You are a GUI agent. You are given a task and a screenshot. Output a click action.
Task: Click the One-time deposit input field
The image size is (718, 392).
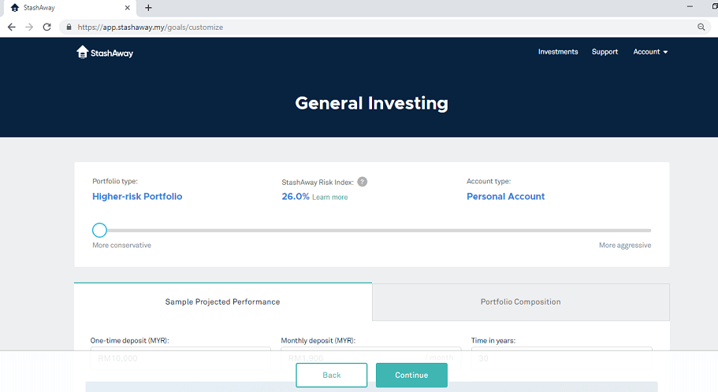tap(180, 358)
